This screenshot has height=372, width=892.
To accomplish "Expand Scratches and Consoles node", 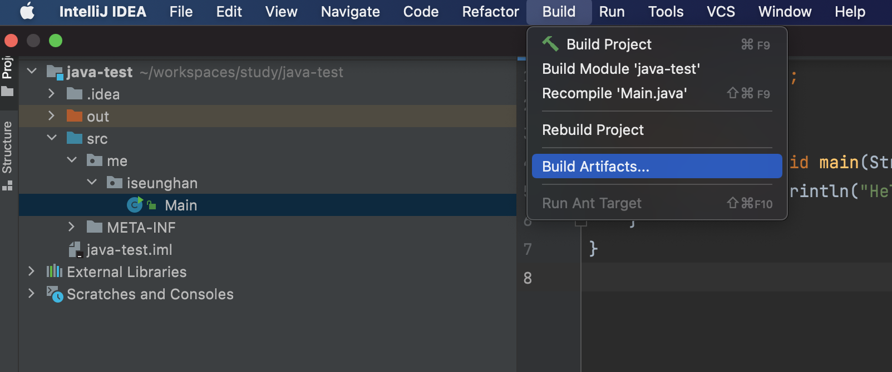I will (x=31, y=293).
